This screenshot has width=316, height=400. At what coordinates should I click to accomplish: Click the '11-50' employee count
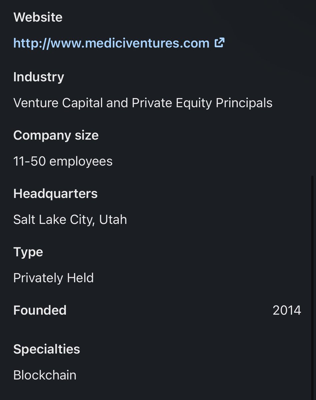[x=29, y=161]
